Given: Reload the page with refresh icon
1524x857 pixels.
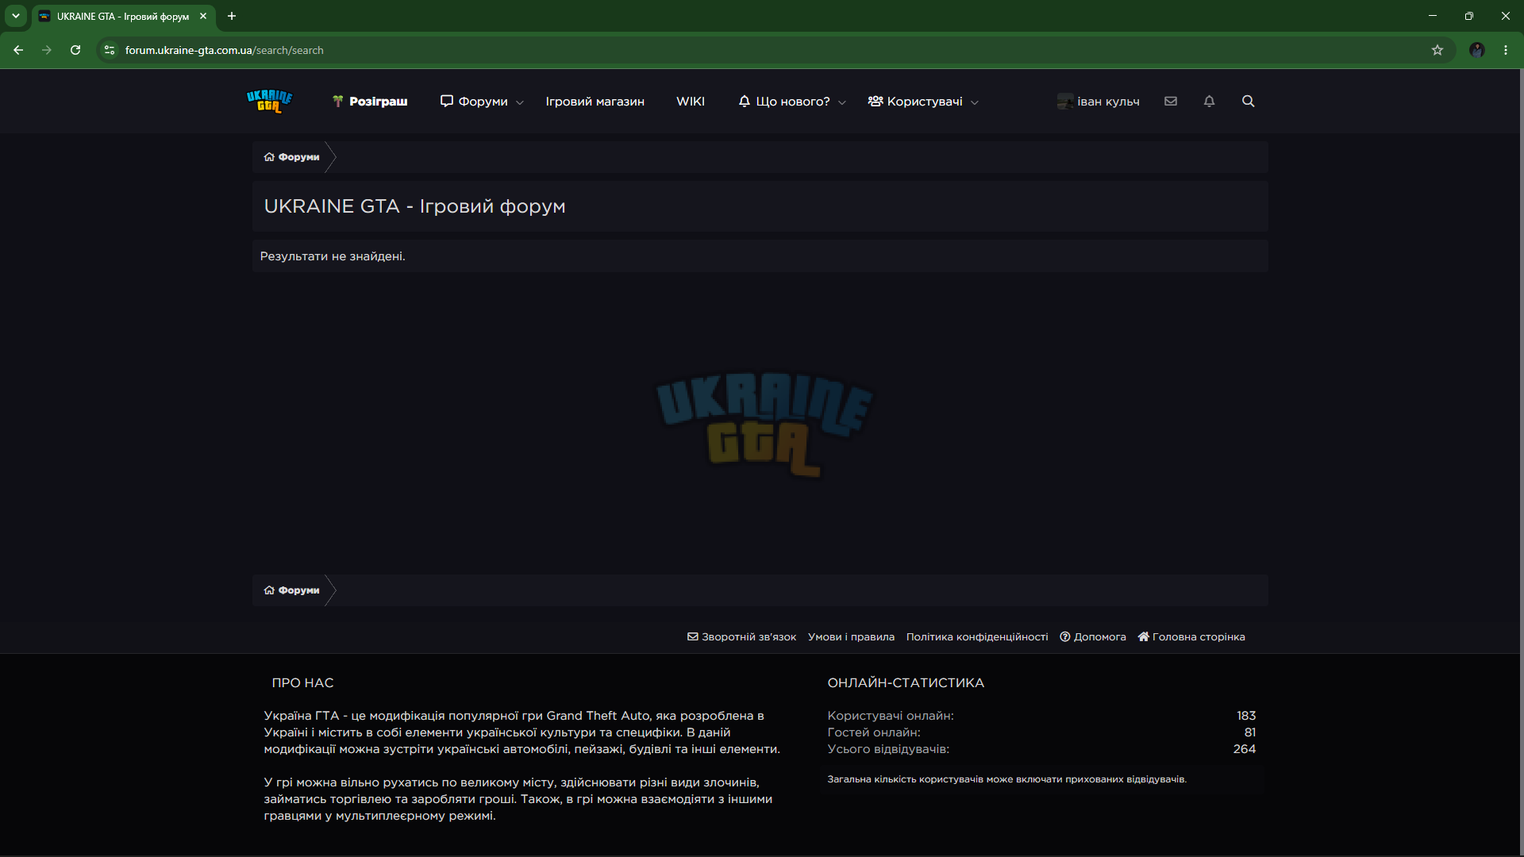Looking at the screenshot, I should (75, 50).
